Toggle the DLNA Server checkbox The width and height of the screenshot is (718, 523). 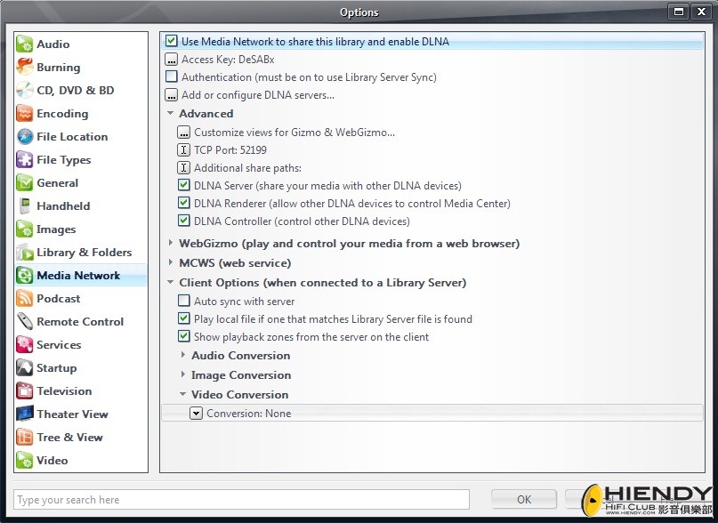(x=183, y=185)
